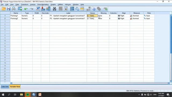Select row header number 1
This screenshot has width=172, height=97.
tap(5, 16)
